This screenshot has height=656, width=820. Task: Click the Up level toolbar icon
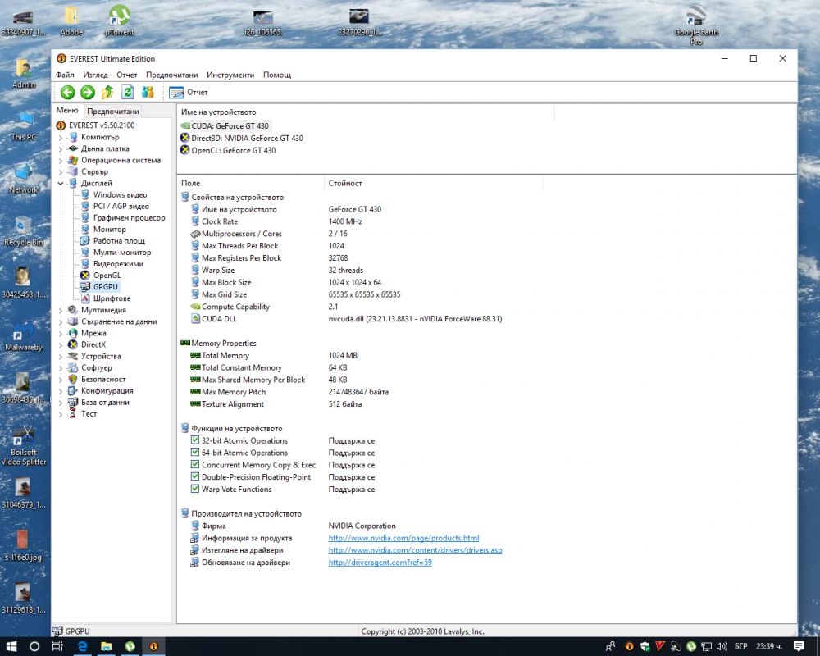click(x=107, y=93)
